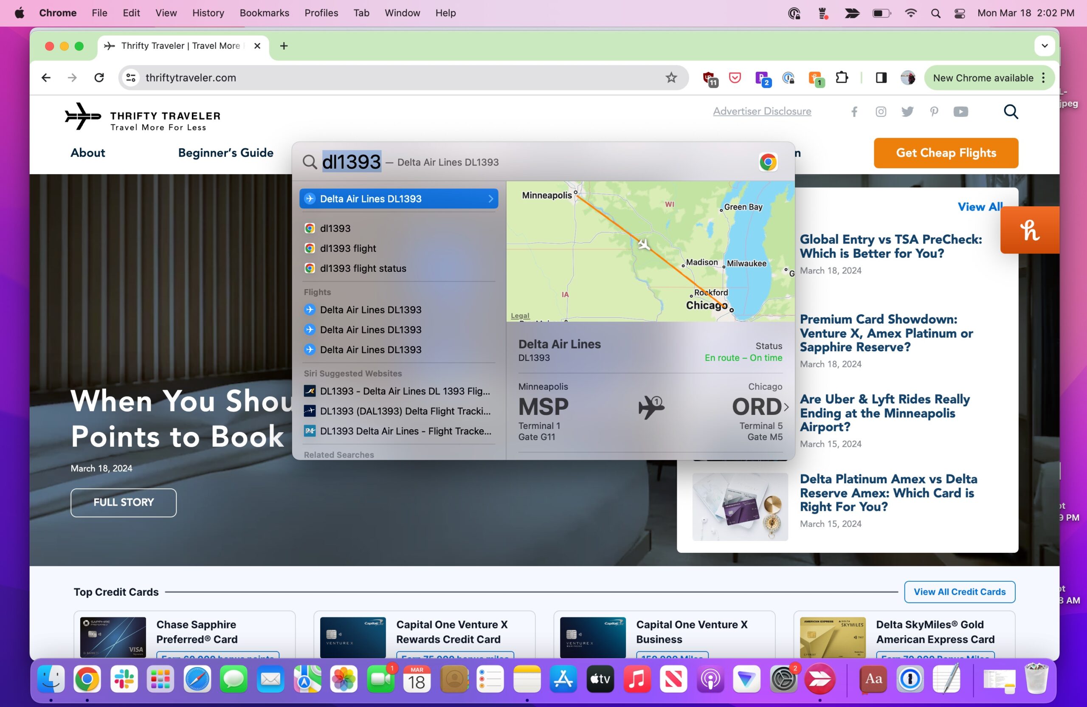Toggle the bookmark star in the address bar

671,77
